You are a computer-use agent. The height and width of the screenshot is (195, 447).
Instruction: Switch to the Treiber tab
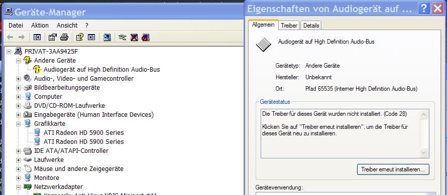point(289,26)
